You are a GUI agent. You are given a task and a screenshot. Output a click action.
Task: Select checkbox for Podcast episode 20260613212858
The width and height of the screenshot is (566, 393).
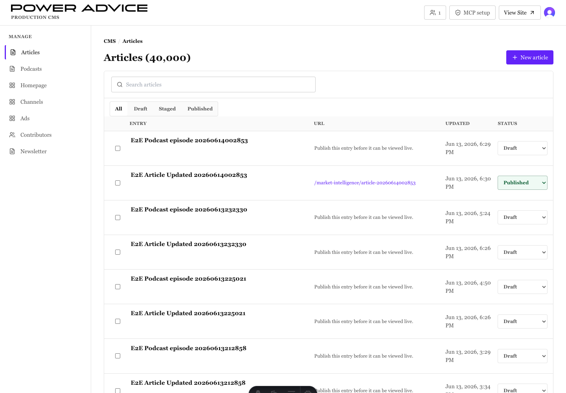click(x=118, y=356)
